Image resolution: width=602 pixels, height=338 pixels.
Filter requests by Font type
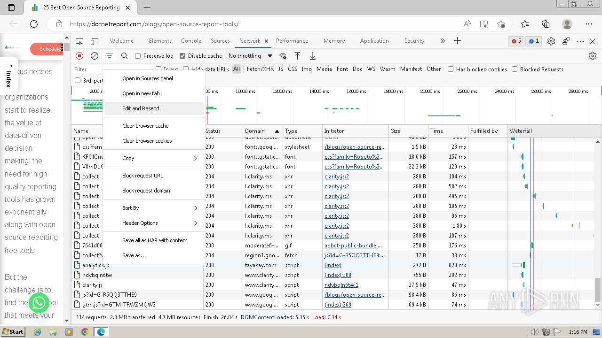point(342,69)
